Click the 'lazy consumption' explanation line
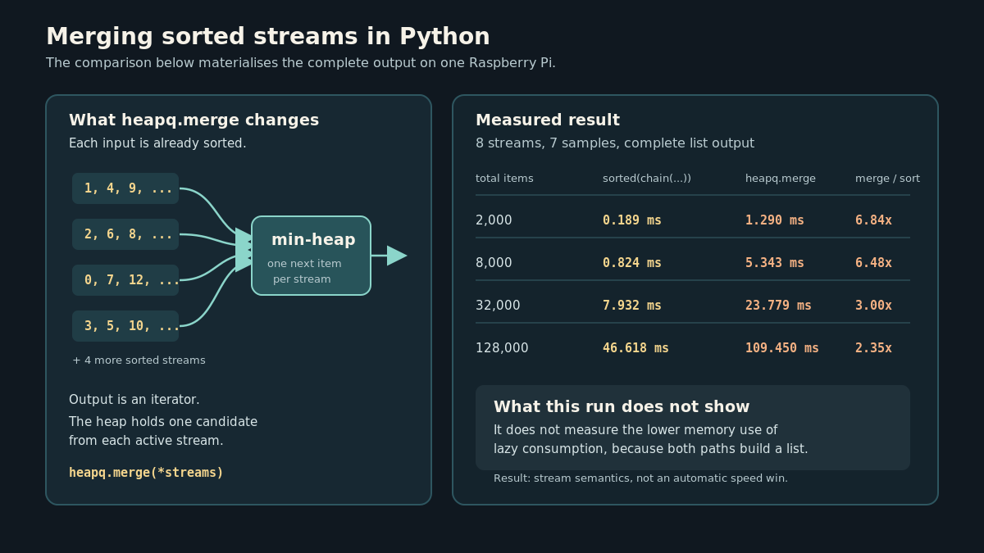 [651, 449]
